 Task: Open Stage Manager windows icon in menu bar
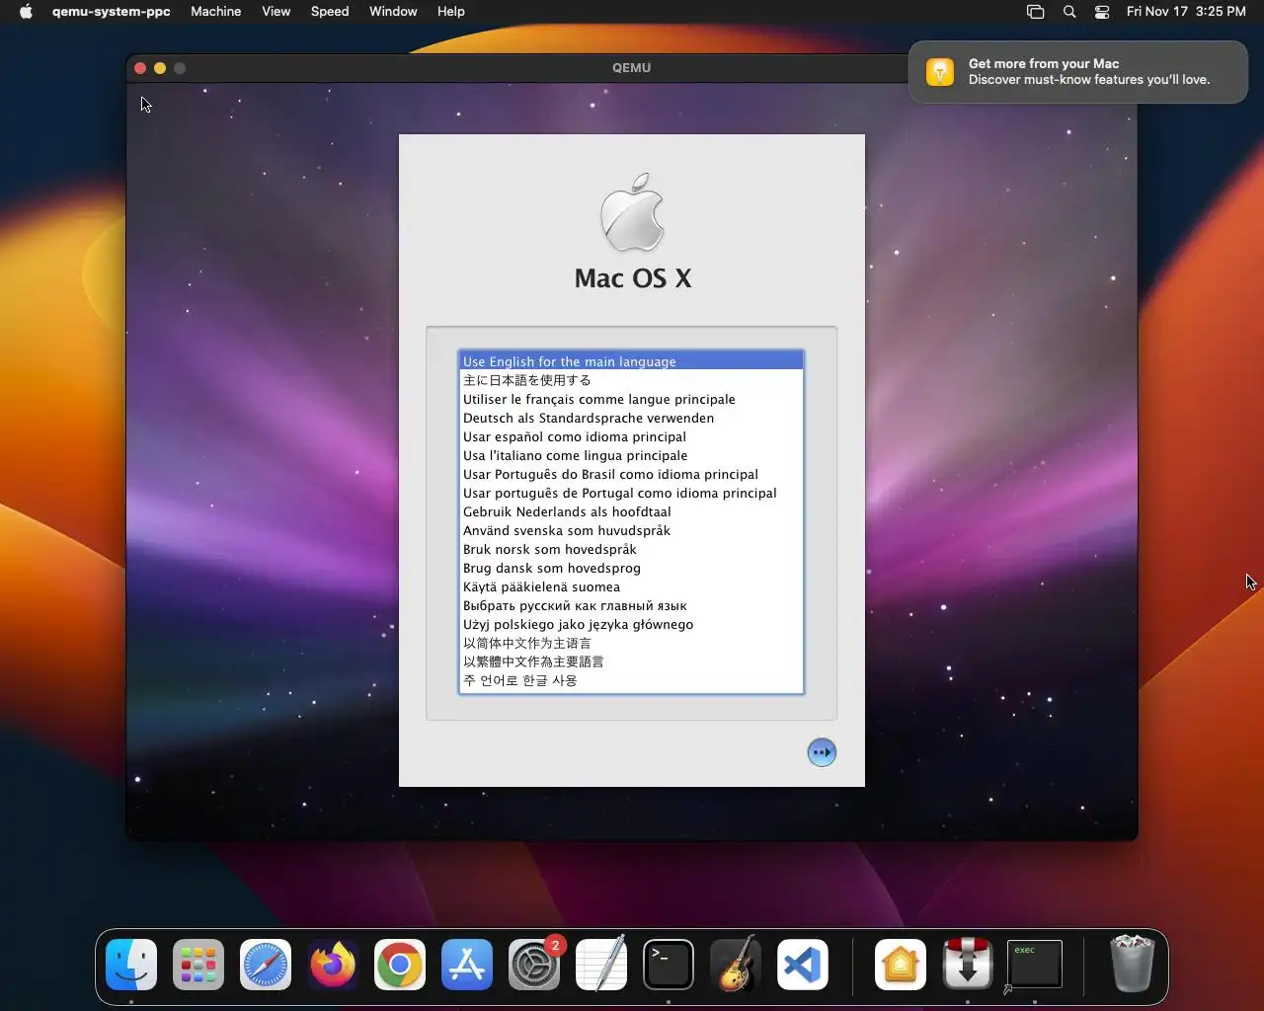pos(1035,12)
